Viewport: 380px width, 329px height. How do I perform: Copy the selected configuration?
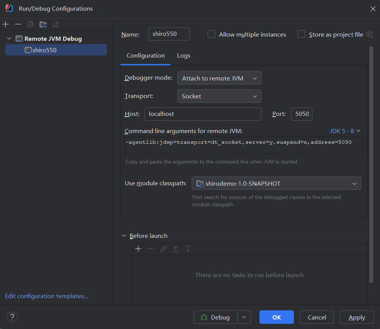coord(30,24)
